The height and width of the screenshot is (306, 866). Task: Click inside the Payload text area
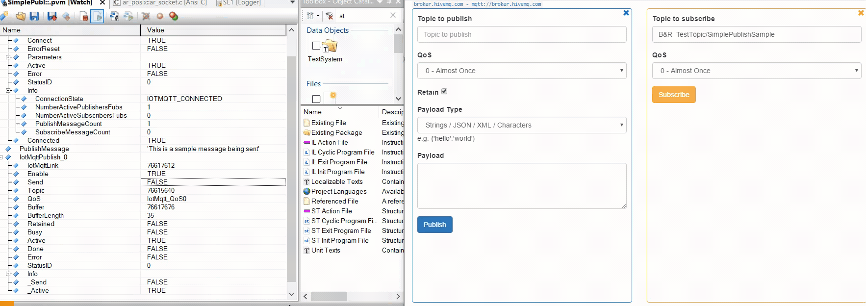(522, 186)
